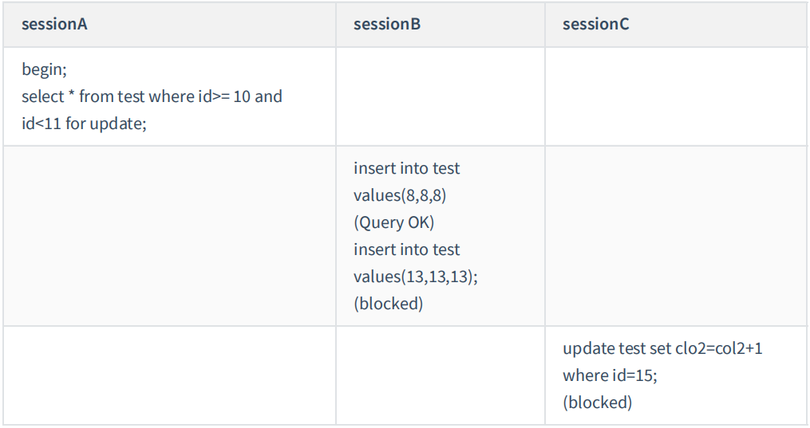Click the second "insert into test" line
Image resolution: width=810 pixels, height=428 pixels.
(x=407, y=249)
